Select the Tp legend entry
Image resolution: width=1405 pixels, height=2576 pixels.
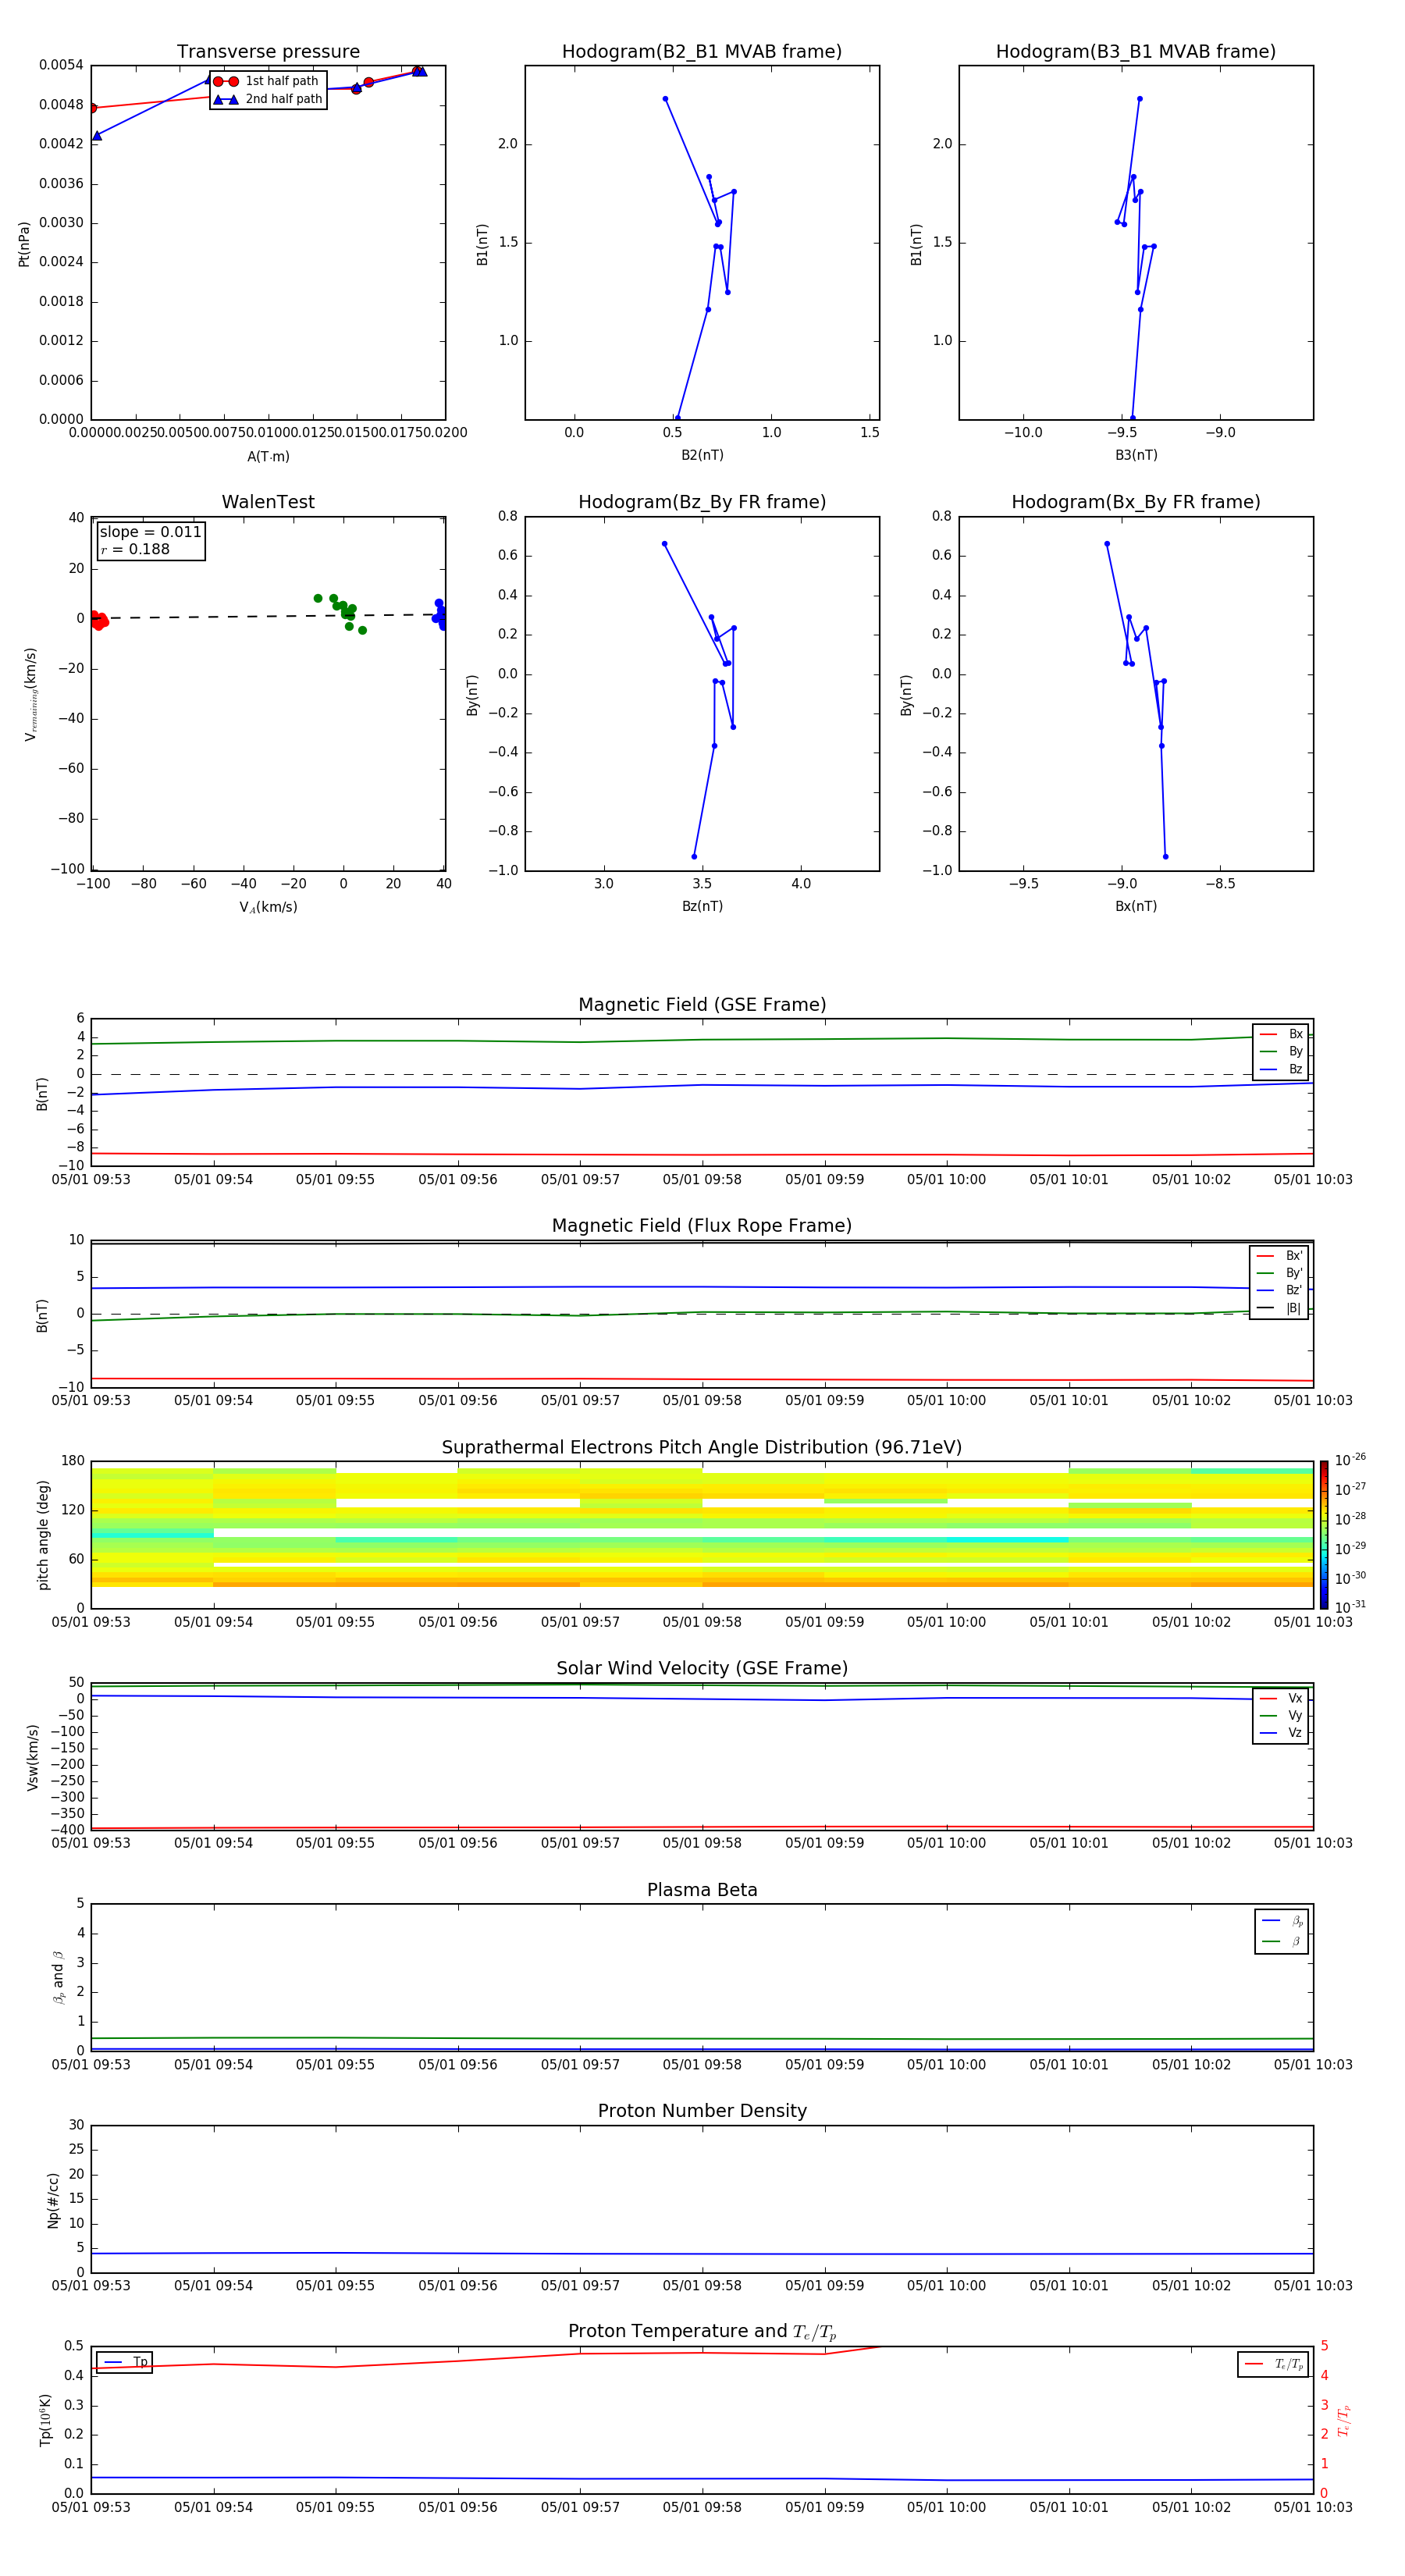tap(125, 2362)
